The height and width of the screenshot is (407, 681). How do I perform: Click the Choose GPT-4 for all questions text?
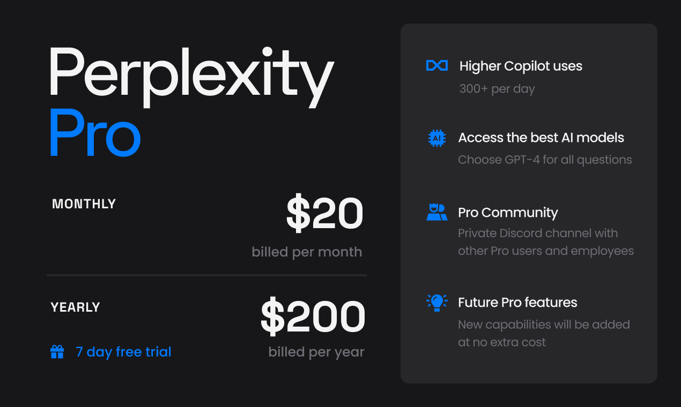click(544, 160)
